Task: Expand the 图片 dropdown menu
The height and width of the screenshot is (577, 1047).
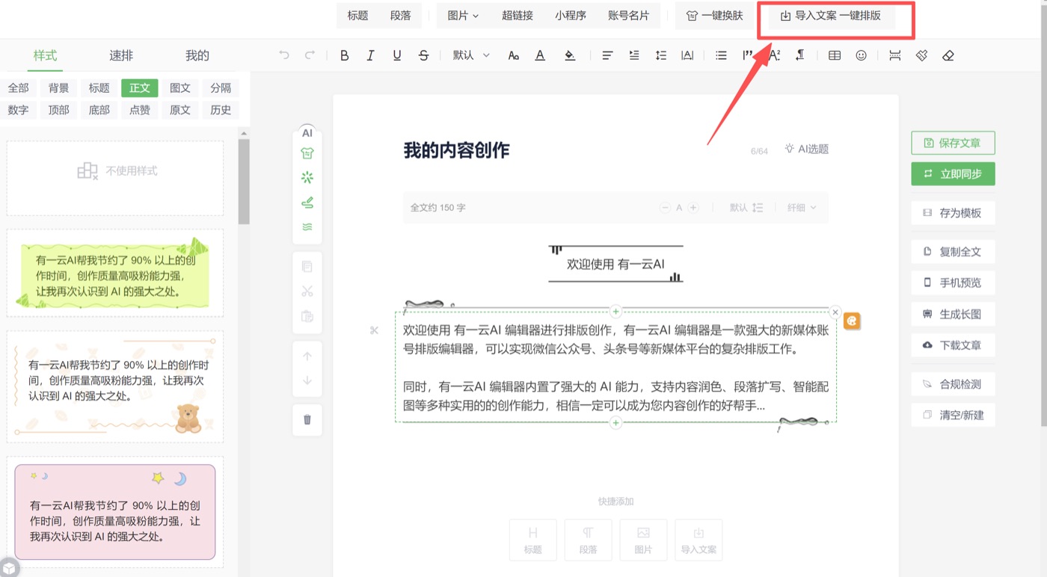Action: coord(463,15)
